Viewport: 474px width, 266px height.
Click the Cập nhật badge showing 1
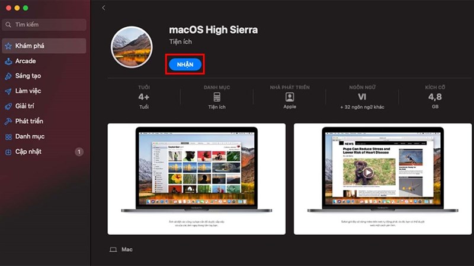click(x=79, y=152)
